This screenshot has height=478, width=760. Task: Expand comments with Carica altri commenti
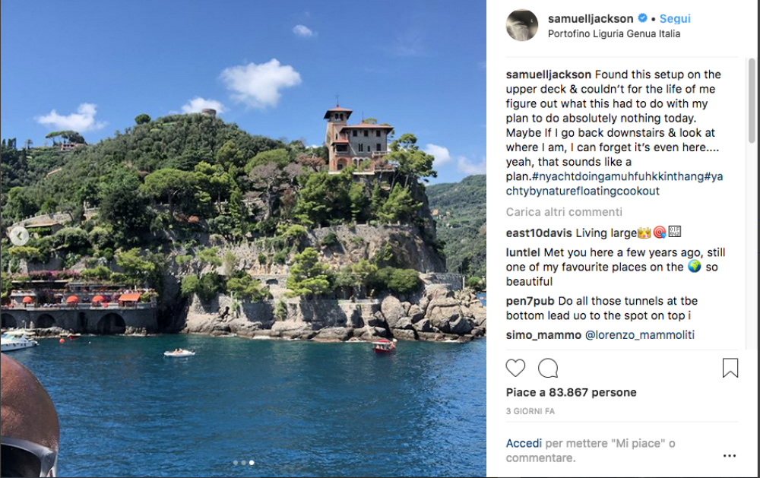tap(564, 212)
